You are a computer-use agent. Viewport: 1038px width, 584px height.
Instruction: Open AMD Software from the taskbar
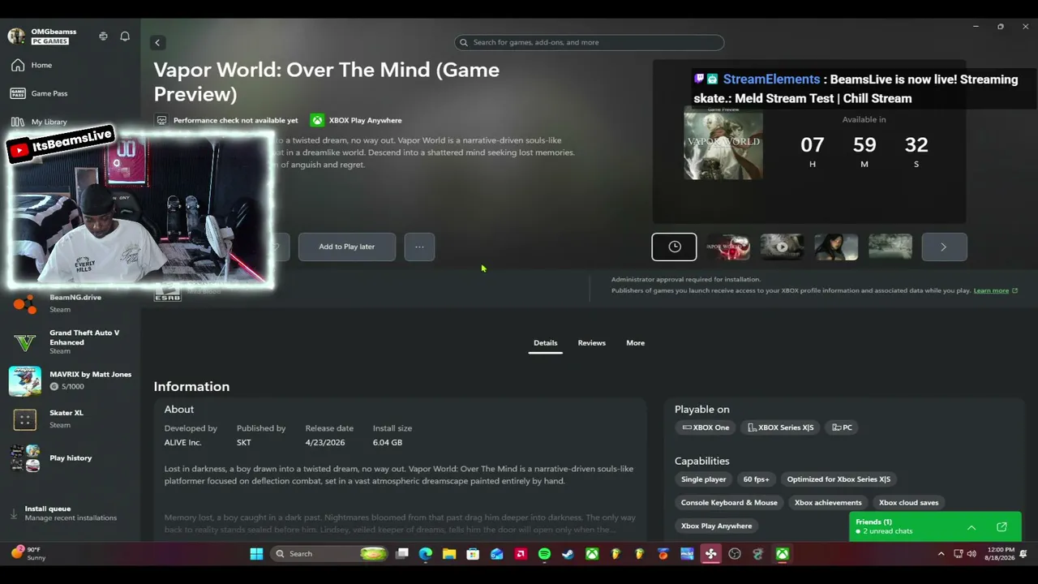(x=521, y=554)
